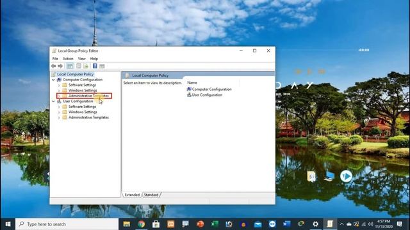The height and width of the screenshot is (230, 410).
Task: Click the desktop widget next track button
Action: tap(322, 72)
